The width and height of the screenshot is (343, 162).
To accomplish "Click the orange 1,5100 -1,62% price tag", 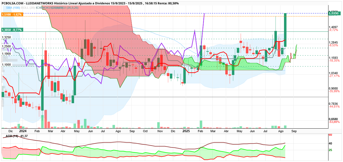I will tap(12, 15).
